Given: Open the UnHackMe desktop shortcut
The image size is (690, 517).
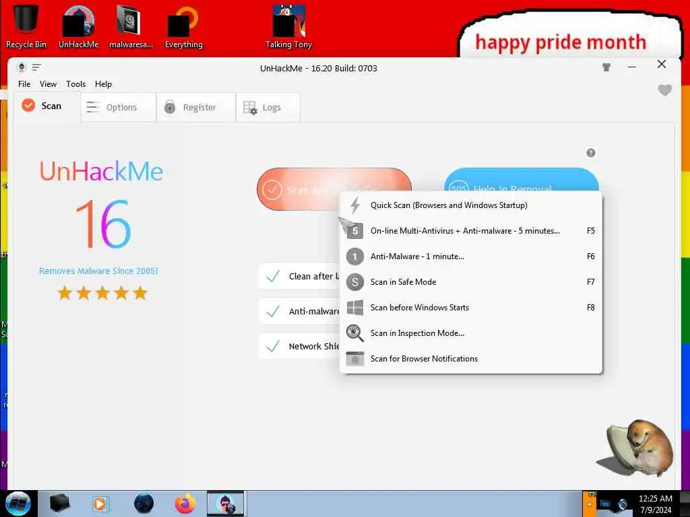Looking at the screenshot, I should [78, 26].
